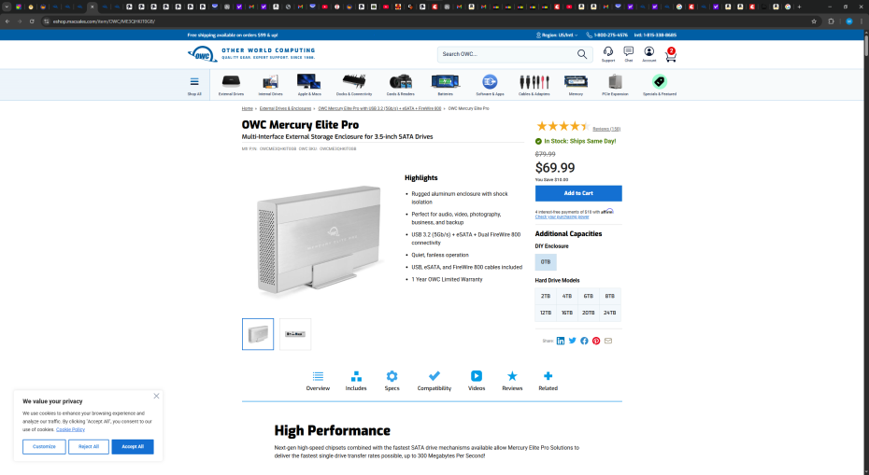The width and height of the screenshot is (869, 475).
Task: Click Customize cookies button
Action: (44, 447)
